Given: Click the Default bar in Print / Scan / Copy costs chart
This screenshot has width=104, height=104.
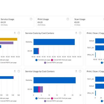Looking at the screenshot, I should pos(99,41).
